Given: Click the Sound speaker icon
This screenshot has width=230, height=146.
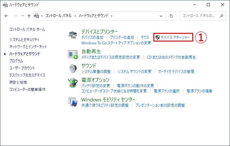Looking at the screenshot, I should 73,69.
